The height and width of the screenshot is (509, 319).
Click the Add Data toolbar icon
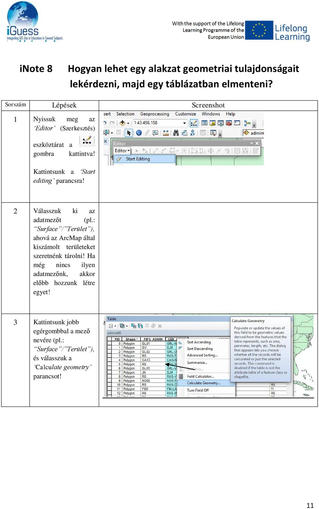click(x=122, y=123)
